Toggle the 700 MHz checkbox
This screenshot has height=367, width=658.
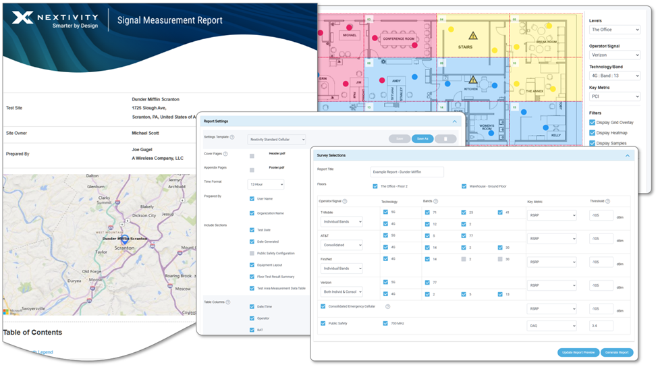coord(385,323)
